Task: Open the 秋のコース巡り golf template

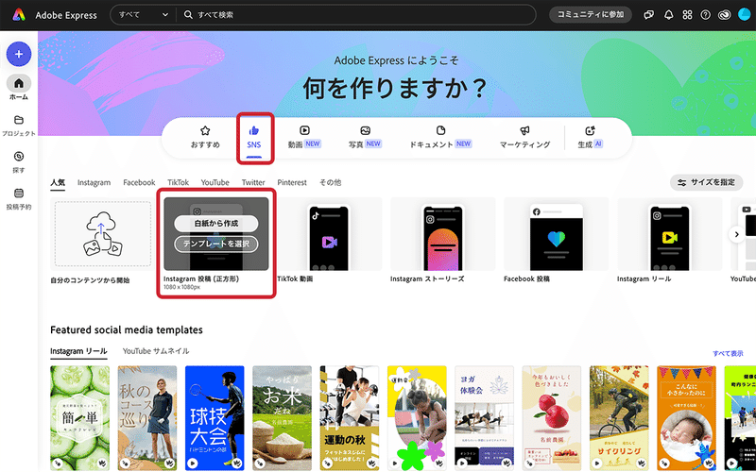Action: click(147, 418)
